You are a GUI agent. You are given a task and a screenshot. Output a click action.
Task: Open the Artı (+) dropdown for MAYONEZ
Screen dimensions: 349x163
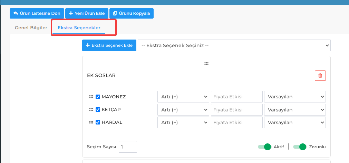183,97
